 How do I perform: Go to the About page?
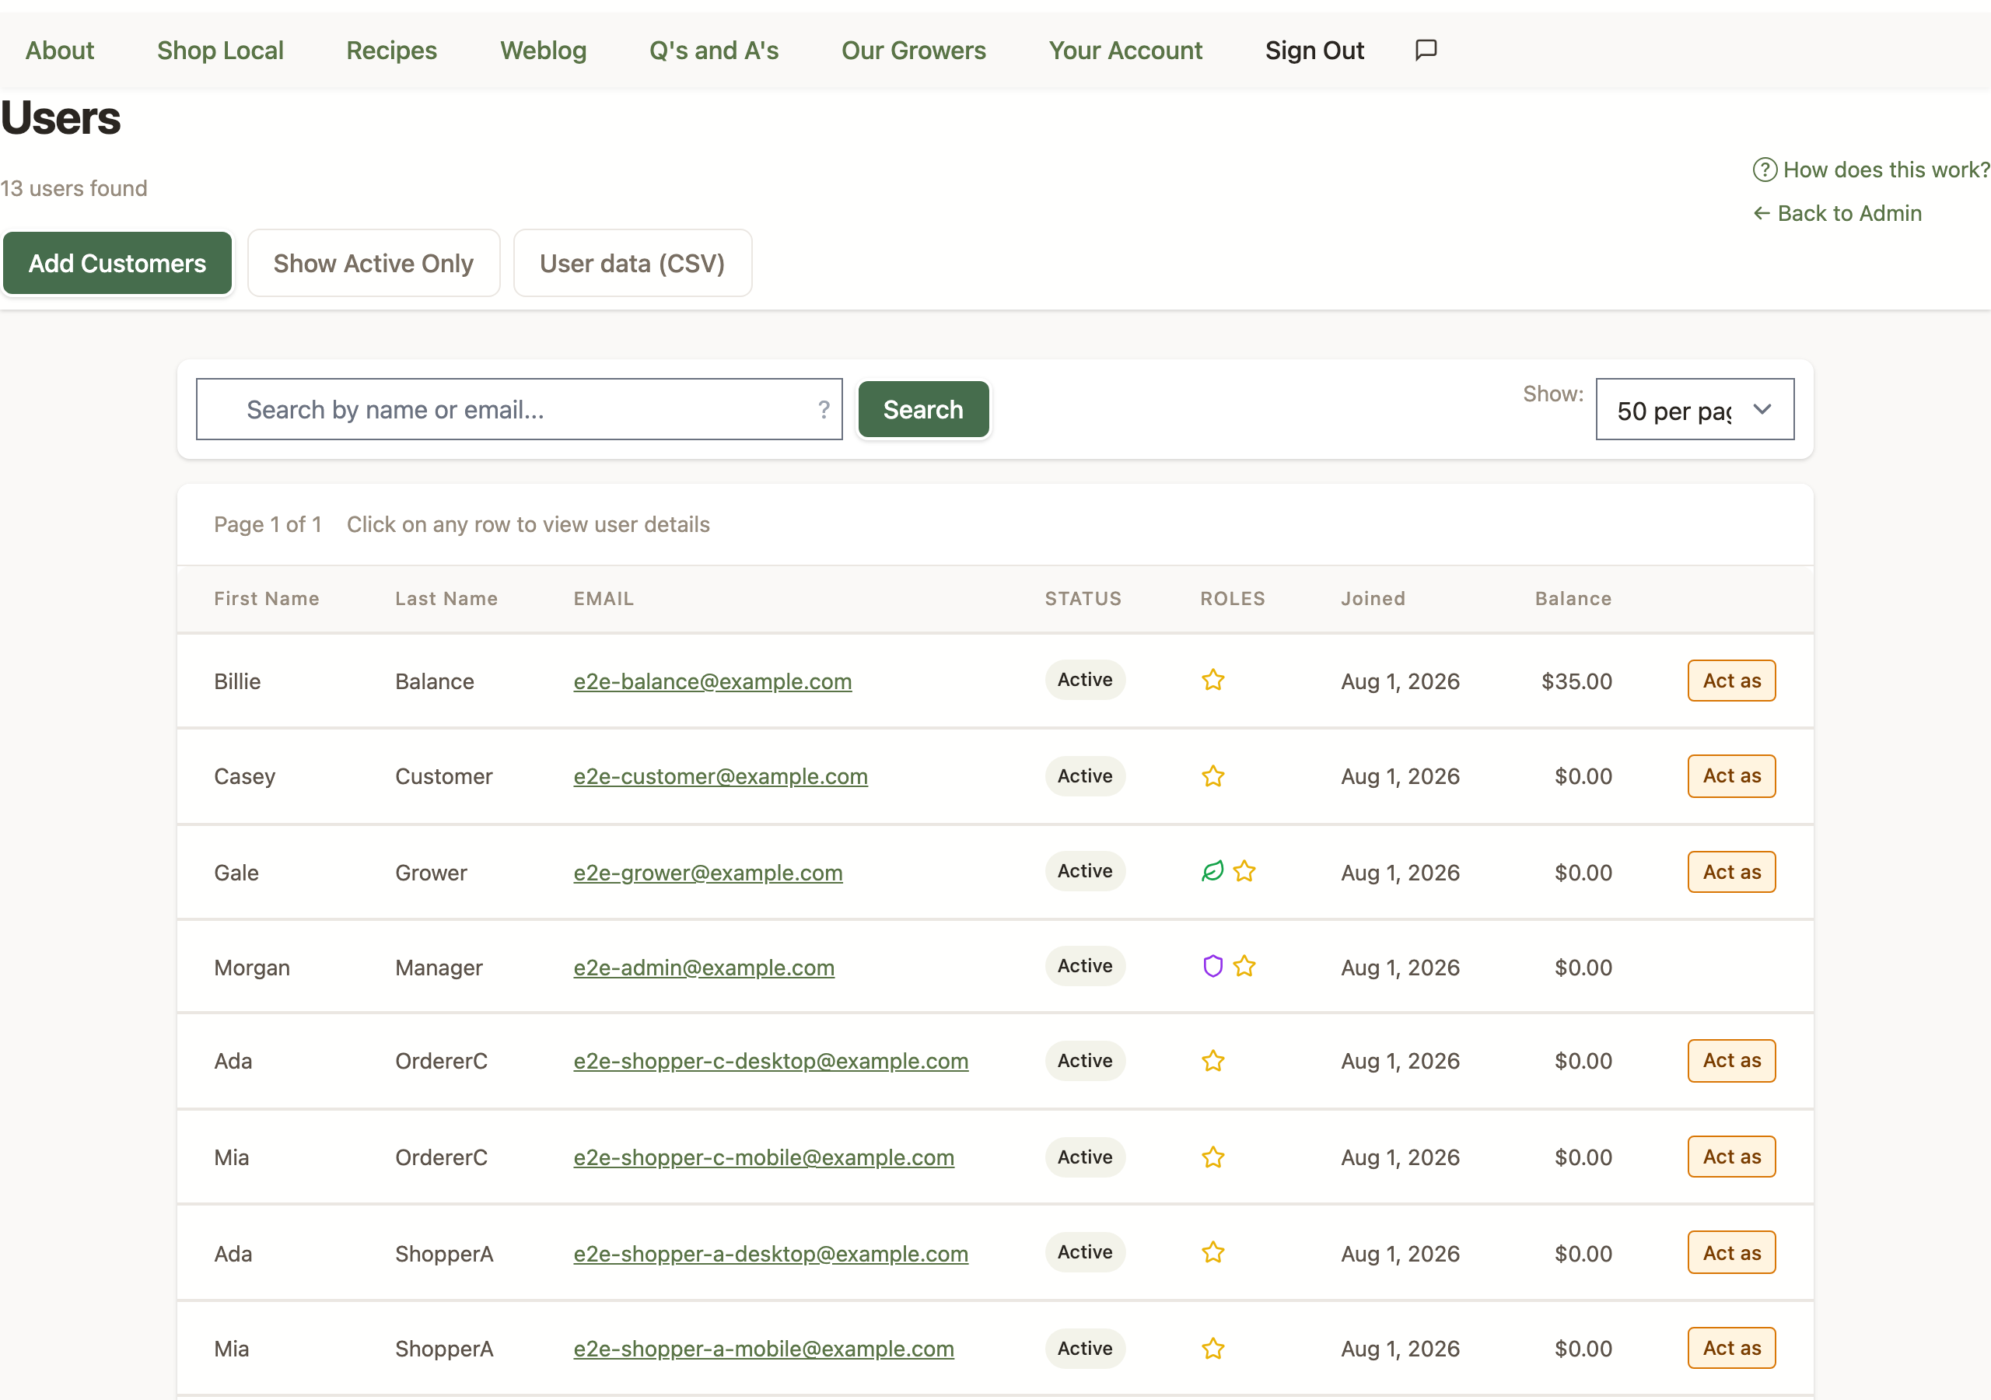tap(59, 51)
